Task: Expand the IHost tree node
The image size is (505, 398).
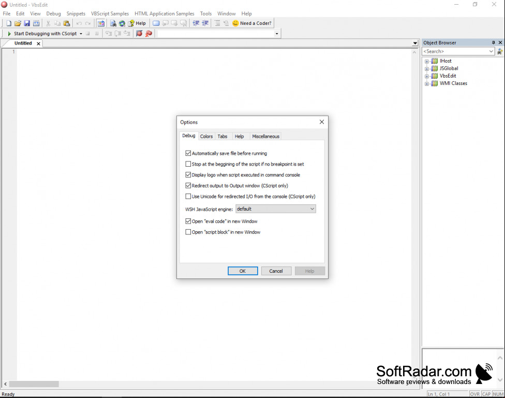Action: [x=427, y=61]
